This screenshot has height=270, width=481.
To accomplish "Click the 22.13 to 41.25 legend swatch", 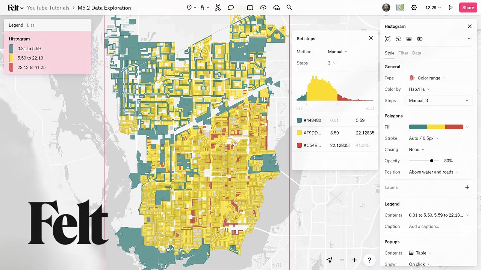I will (x=11, y=67).
